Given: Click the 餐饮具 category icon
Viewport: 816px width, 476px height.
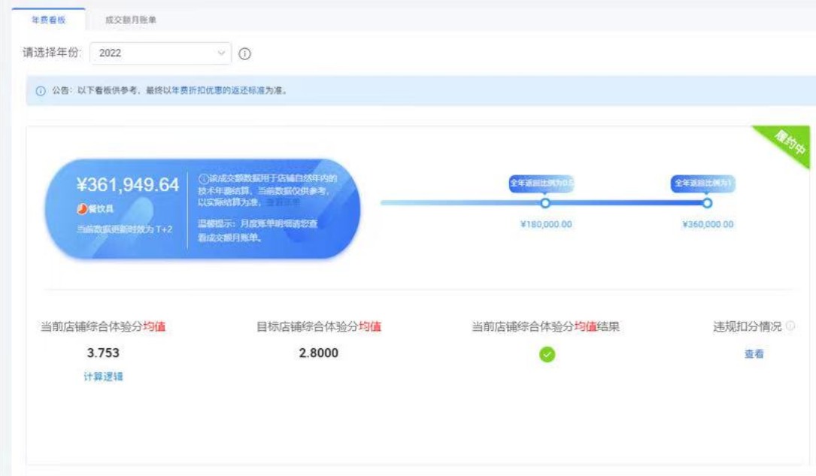Looking at the screenshot, I should click(x=82, y=208).
